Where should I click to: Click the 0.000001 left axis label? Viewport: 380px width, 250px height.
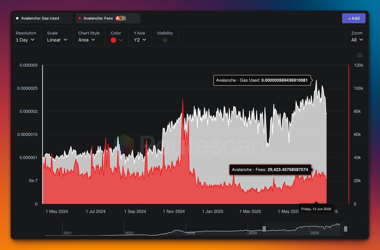(x=28, y=158)
